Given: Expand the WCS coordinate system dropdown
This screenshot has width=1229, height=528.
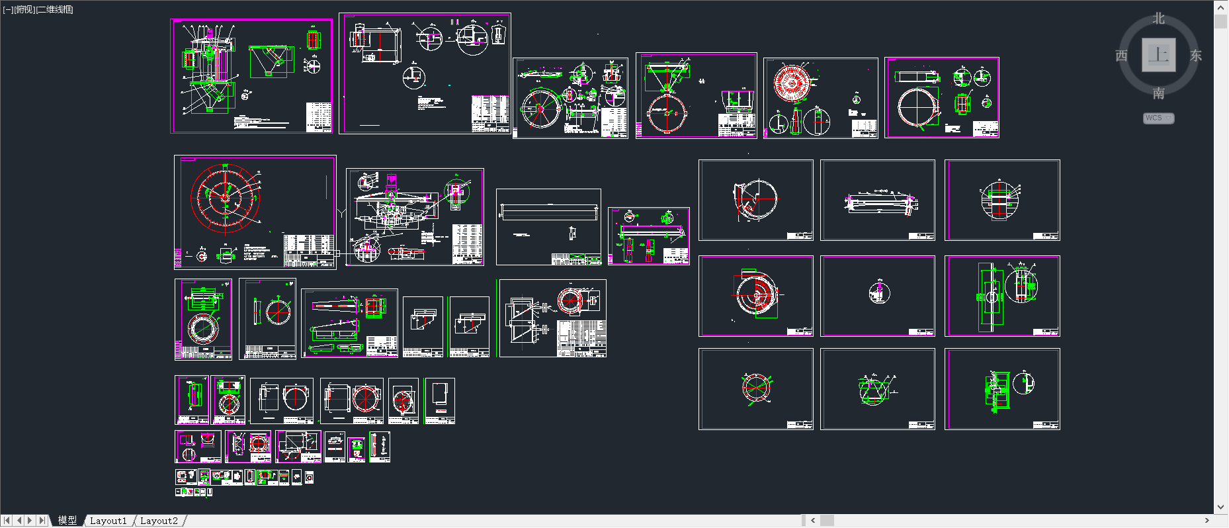Looking at the screenshot, I should click(1158, 118).
